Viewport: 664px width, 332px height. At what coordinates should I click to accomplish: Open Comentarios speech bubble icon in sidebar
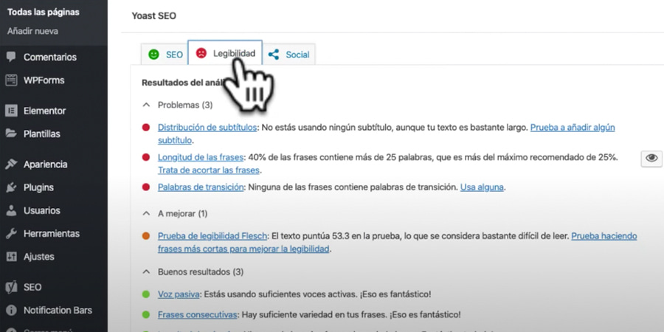tap(11, 57)
